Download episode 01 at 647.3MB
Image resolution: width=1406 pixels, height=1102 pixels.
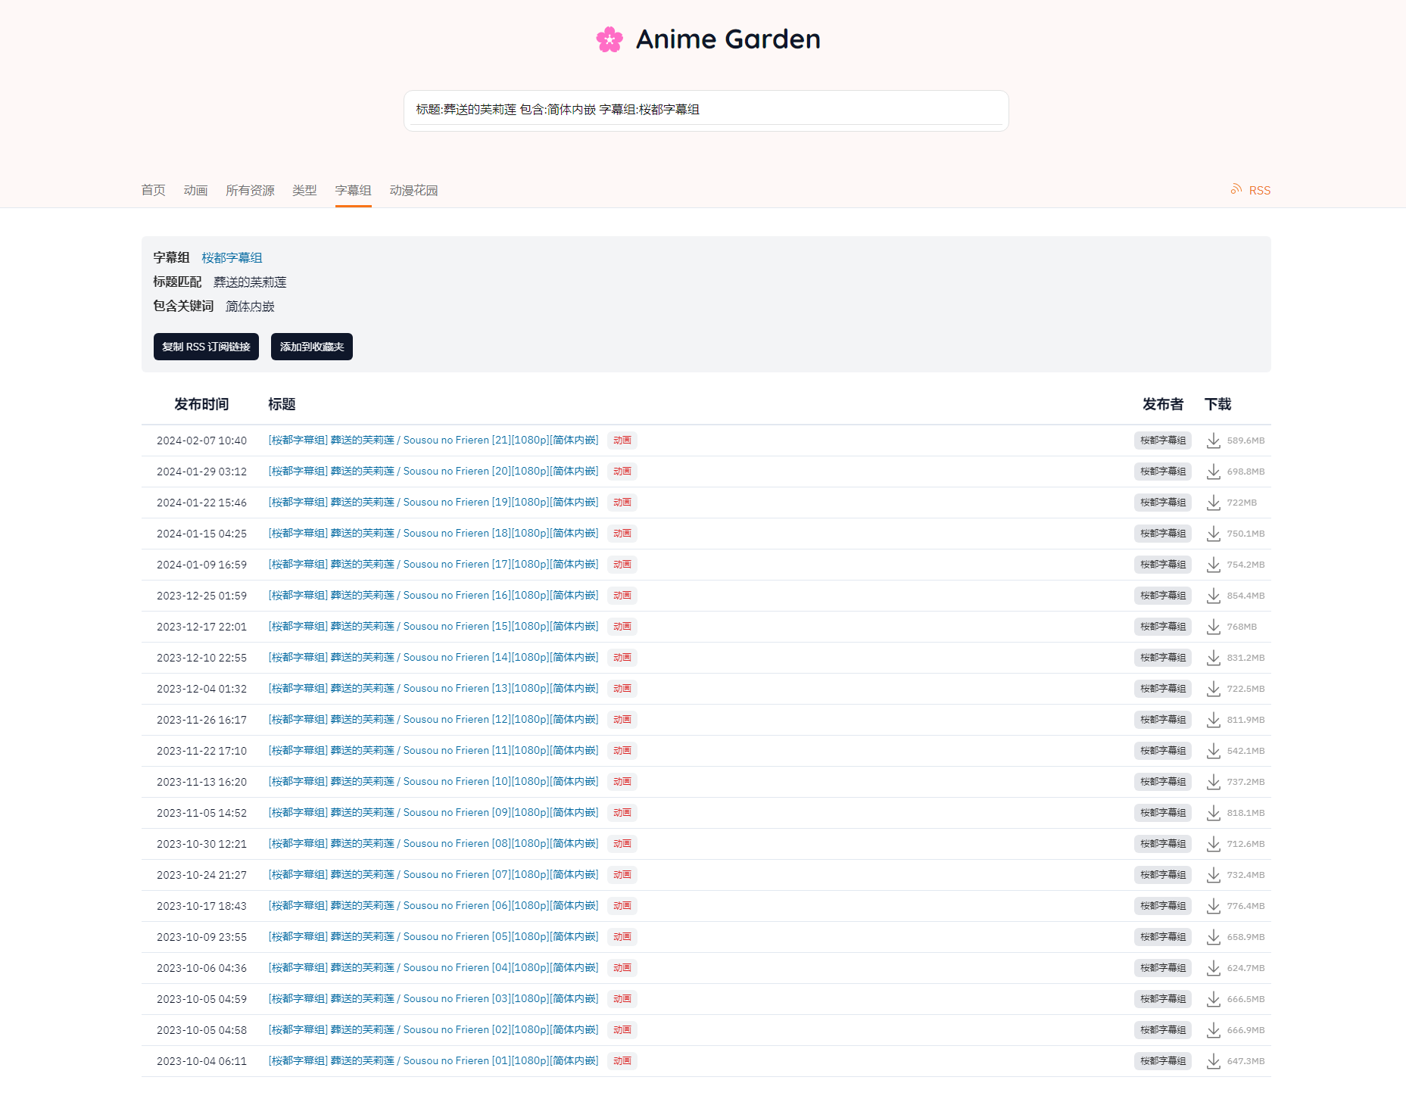coord(1213,1061)
